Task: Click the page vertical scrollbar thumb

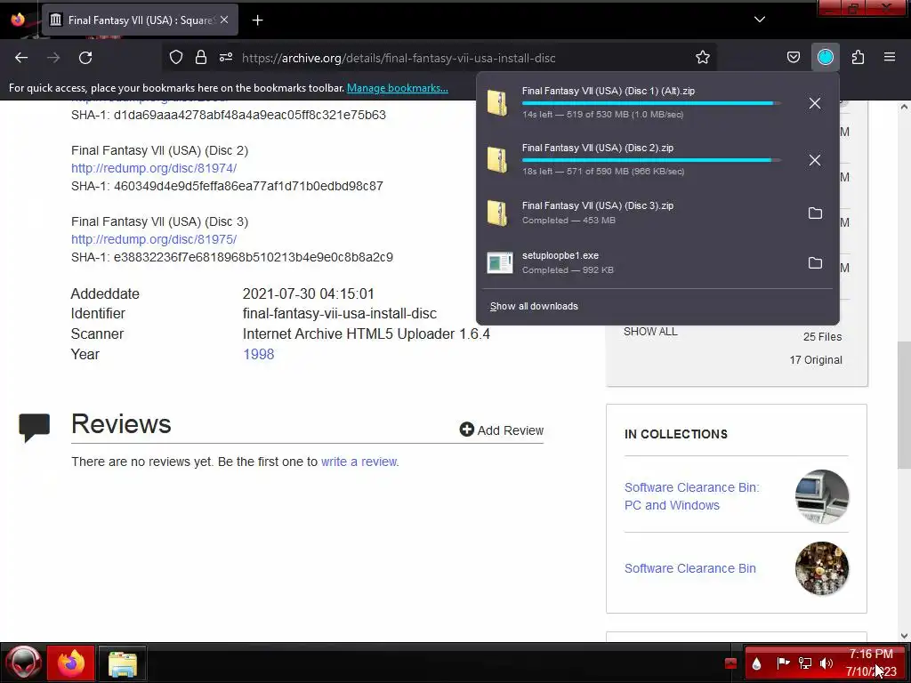Action: pyautogui.click(x=904, y=406)
